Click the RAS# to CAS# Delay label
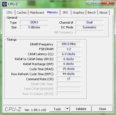 (34, 59)
